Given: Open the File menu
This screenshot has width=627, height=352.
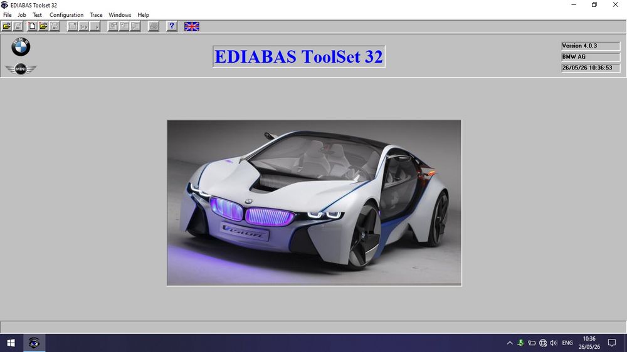Looking at the screenshot, I should 7,15.
